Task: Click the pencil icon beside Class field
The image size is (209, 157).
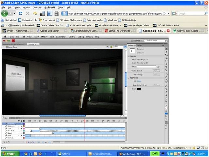Action: pyautogui.click(x=158, y=67)
